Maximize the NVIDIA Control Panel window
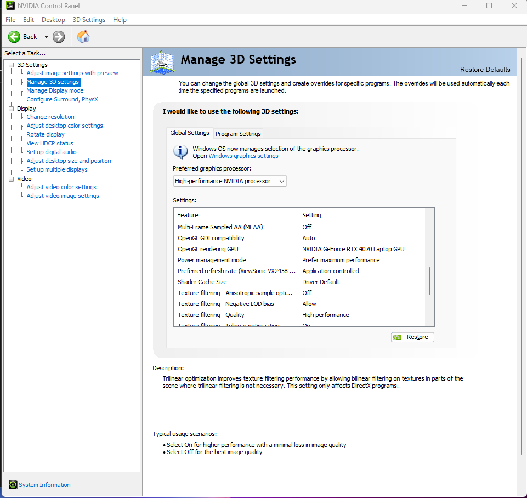The image size is (527, 498). [x=489, y=5]
